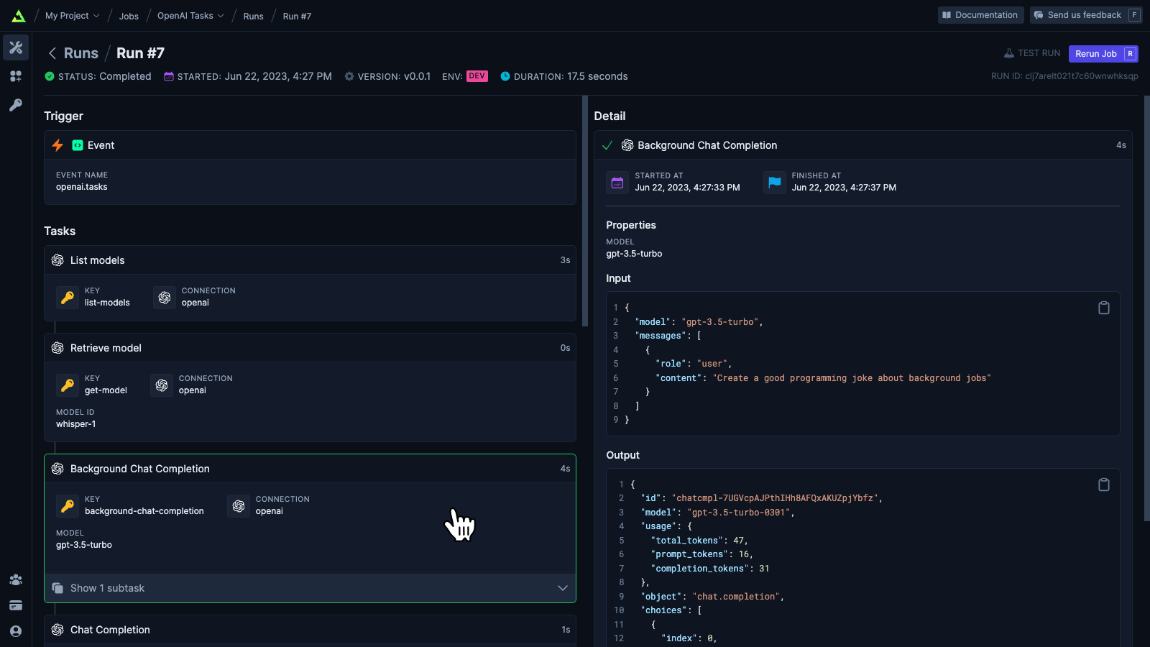Viewport: 1150px width, 647px height.
Task: Click the Rerun Job button
Action: [1103, 54]
